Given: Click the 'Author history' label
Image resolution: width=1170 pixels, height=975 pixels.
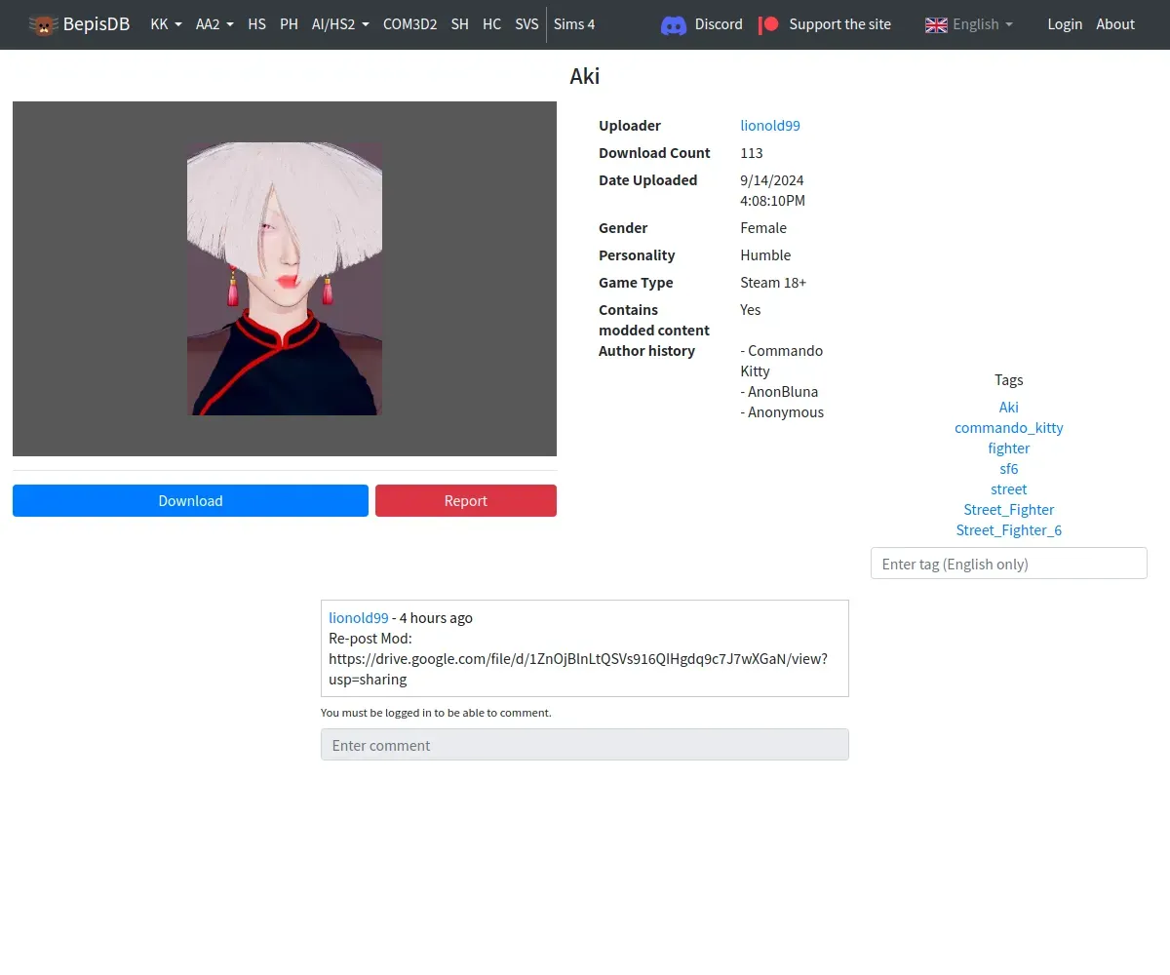Looking at the screenshot, I should coord(646,350).
